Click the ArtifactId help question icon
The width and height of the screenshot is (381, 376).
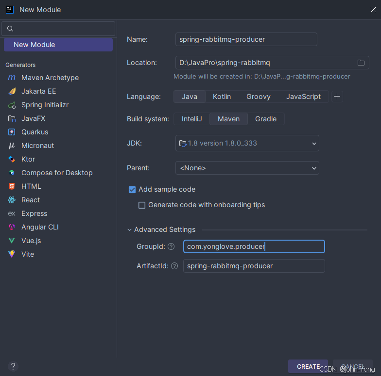tap(174, 266)
